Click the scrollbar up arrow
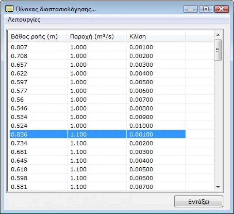This screenshot has height=214, width=234. [218, 35]
